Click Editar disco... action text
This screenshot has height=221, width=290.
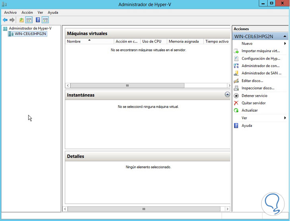click(x=252, y=81)
